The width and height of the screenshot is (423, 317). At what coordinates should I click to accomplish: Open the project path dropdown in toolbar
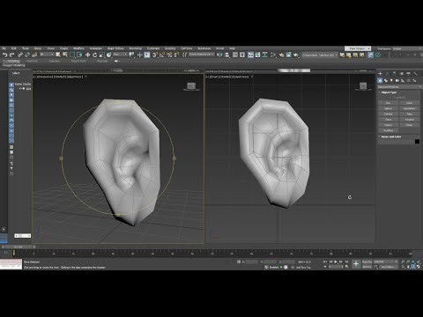(320, 55)
